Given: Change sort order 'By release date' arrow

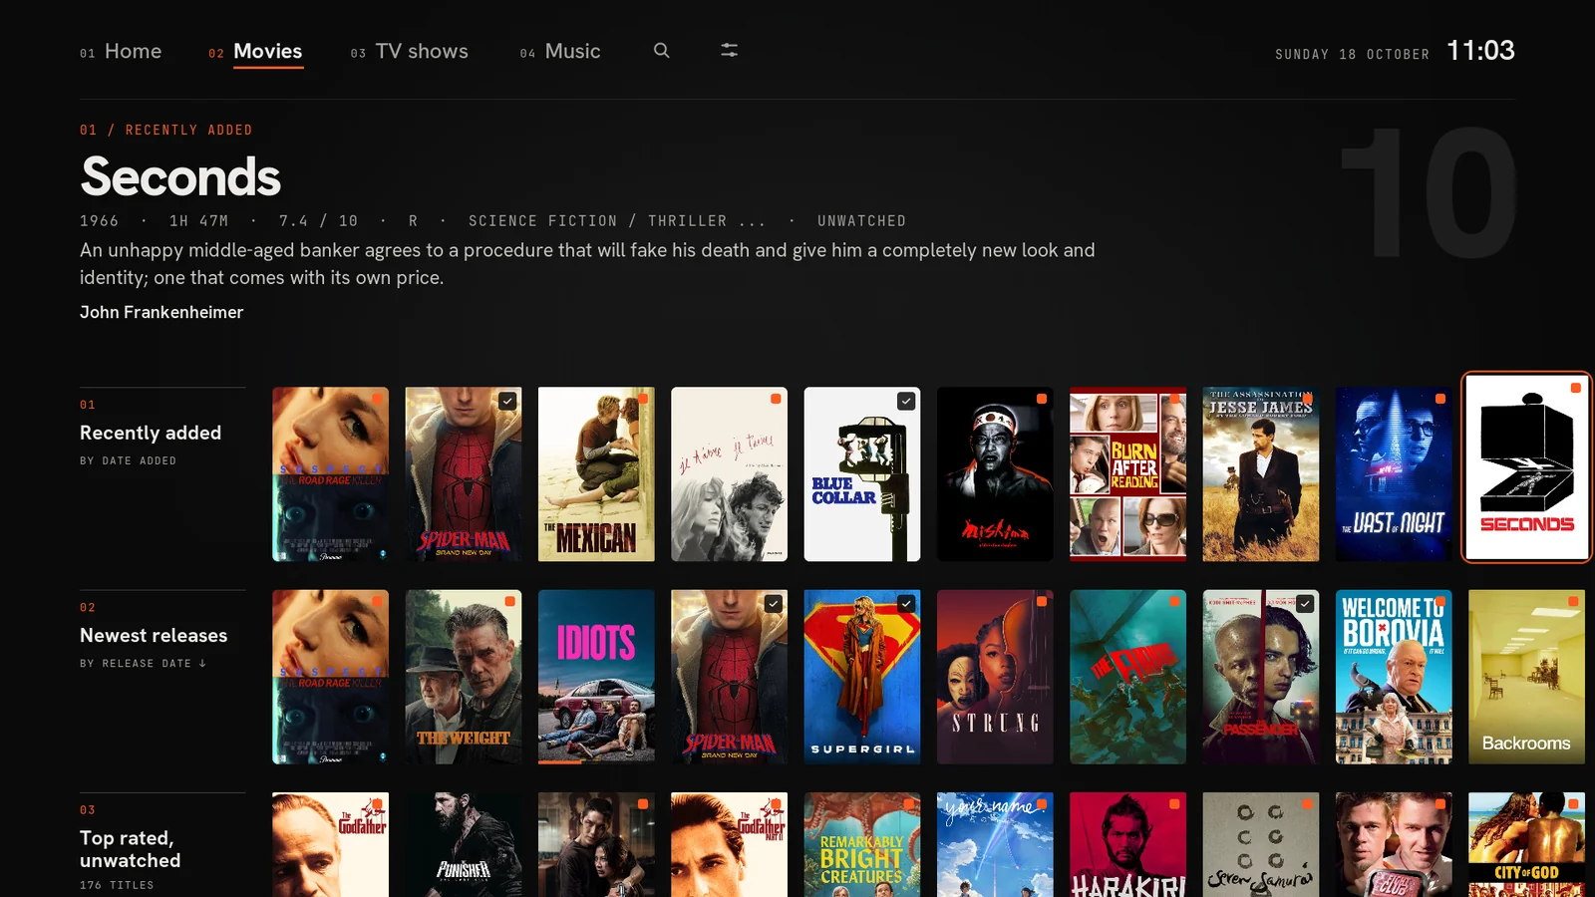Looking at the screenshot, I should [x=202, y=663].
